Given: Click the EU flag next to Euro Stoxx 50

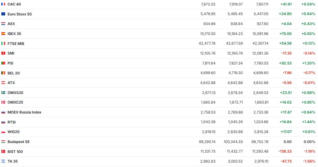Looking at the screenshot, I should pyautogui.click(x=3, y=14).
